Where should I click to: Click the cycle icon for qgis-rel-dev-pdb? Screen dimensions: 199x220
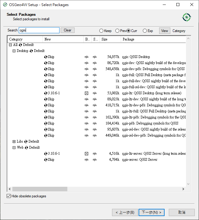point(46,135)
